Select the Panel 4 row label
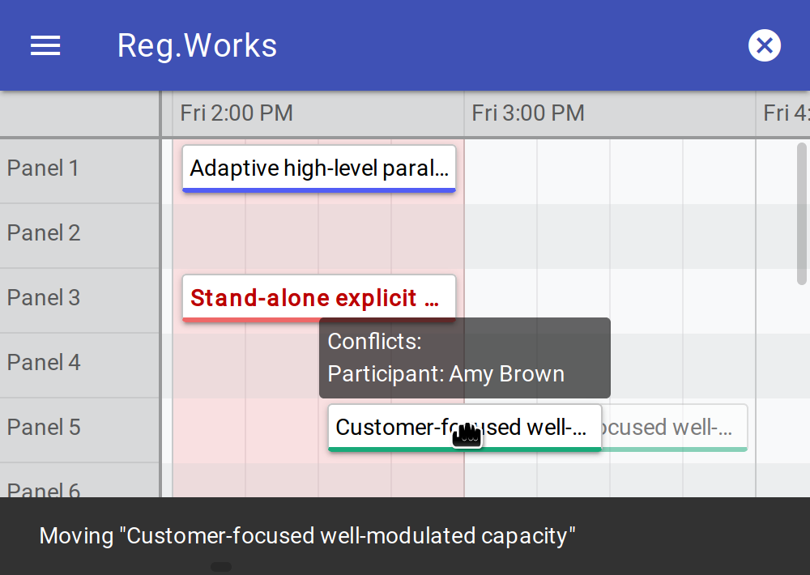 [44, 363]
